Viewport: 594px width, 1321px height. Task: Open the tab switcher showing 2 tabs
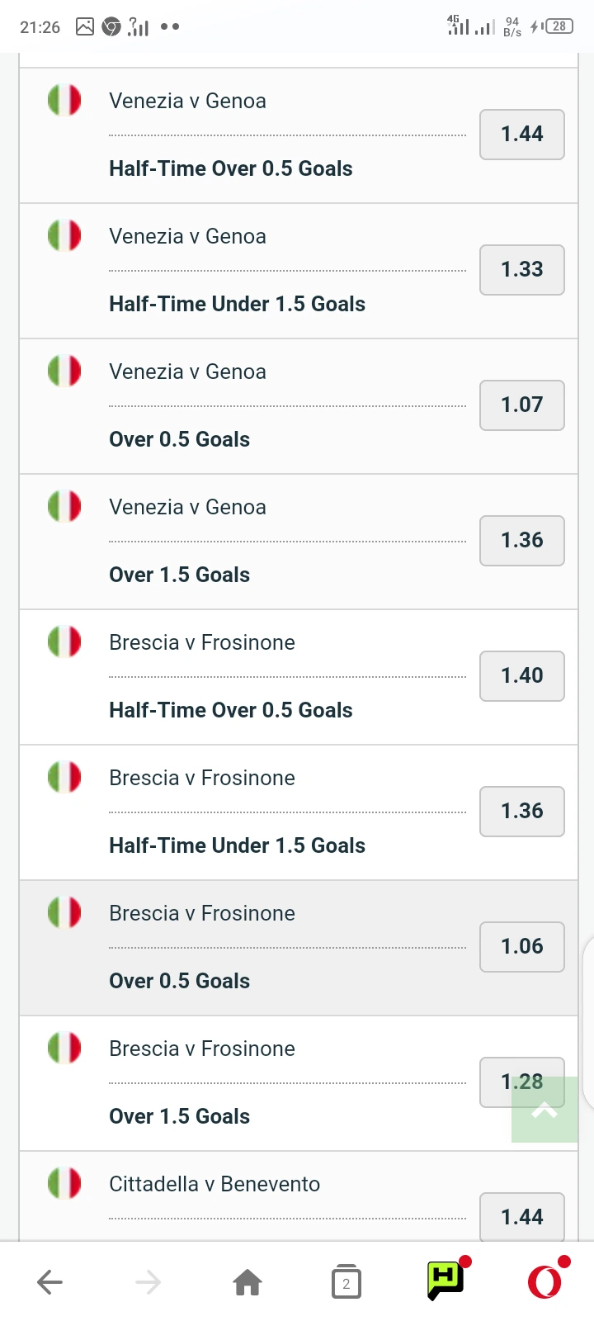pos(346,1282)
